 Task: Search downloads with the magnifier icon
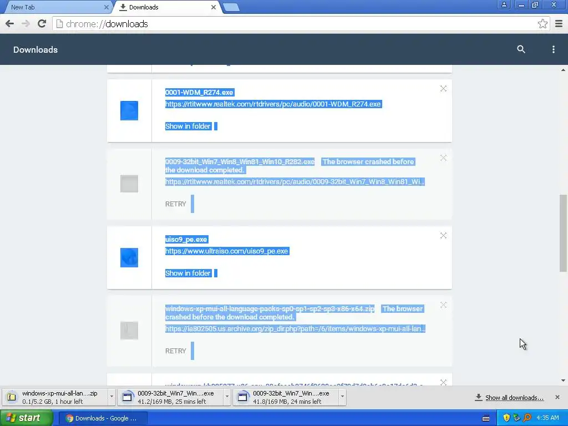pyautogui.click(x=521, y=49)
